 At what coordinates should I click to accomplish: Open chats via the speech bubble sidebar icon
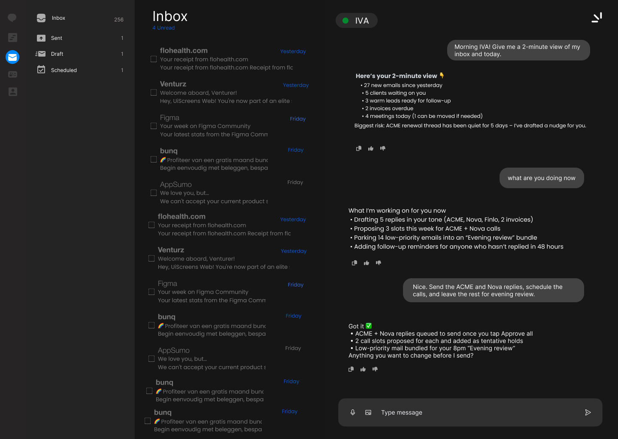(x=12, y=18)
